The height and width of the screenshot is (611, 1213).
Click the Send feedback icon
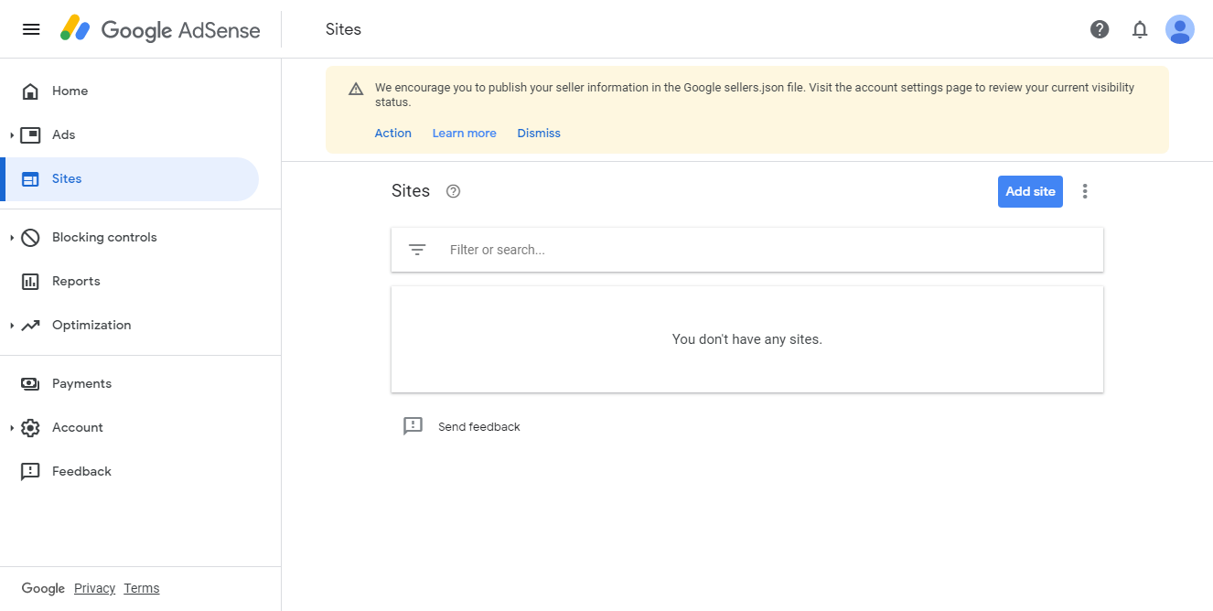pyautogui.click(x=413, y=425)
